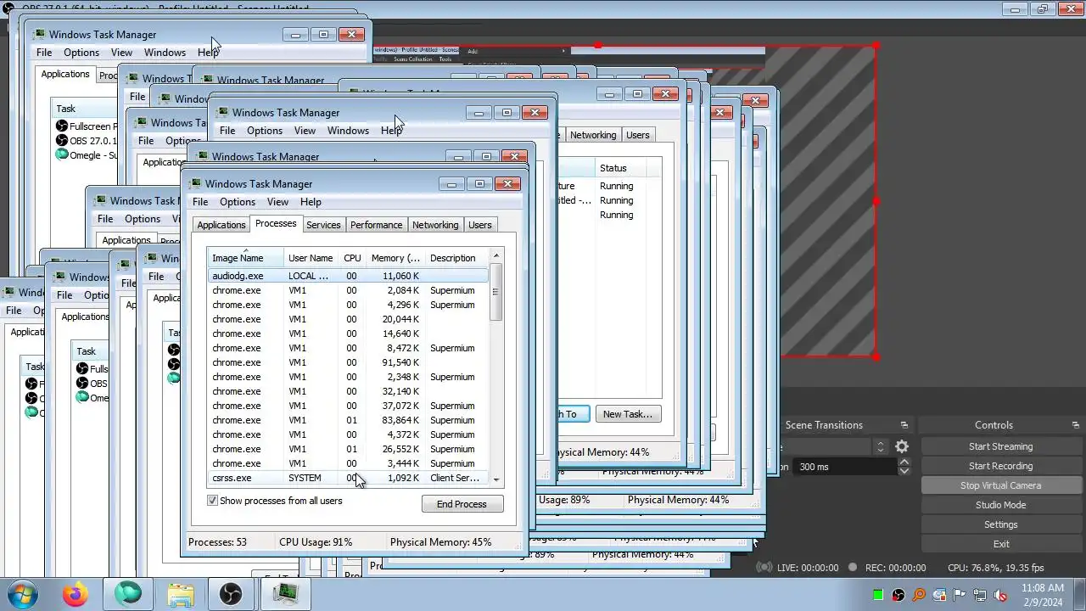Sort processes by Image Name column
This screenshot has height=611, width=1086.
point(246,258)
